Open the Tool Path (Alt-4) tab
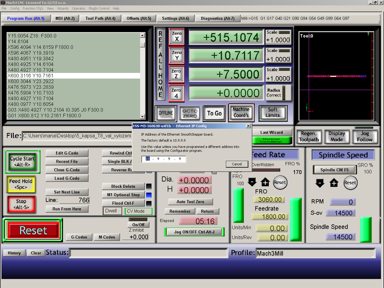Image resolution: width=384 pixels, height=288 pixels. click(100, 18)
